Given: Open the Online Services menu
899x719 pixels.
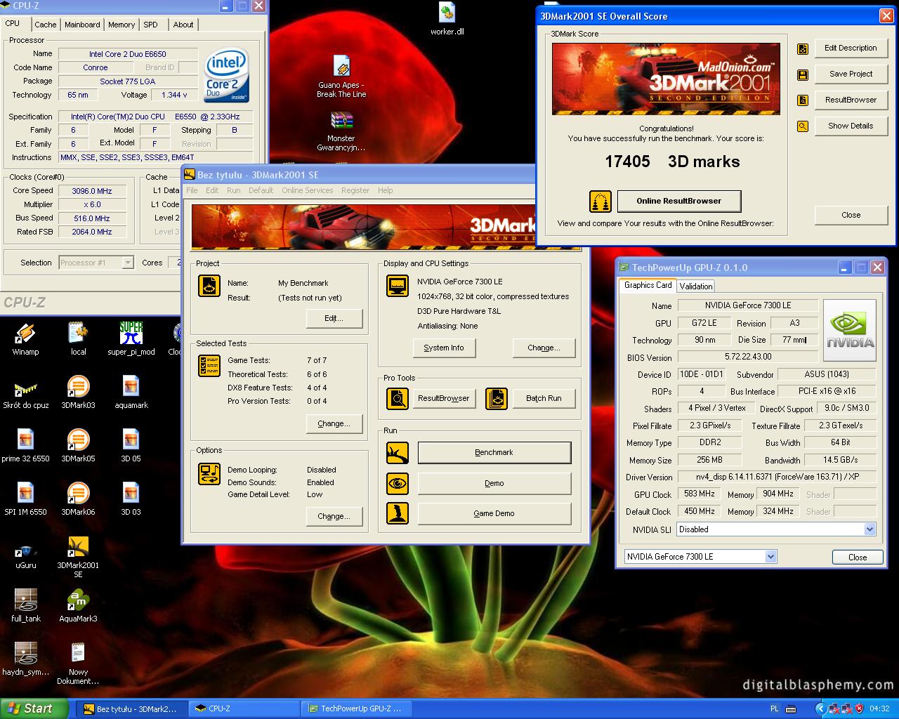Looking at the screenshot, I should tap(307, 190).
